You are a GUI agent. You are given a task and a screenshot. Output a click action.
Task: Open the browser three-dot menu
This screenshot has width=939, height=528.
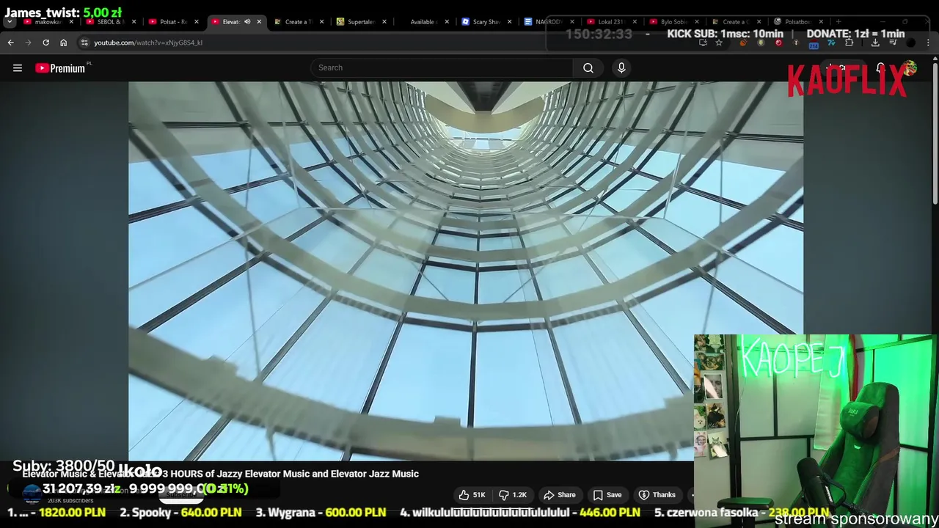[928, 43]
